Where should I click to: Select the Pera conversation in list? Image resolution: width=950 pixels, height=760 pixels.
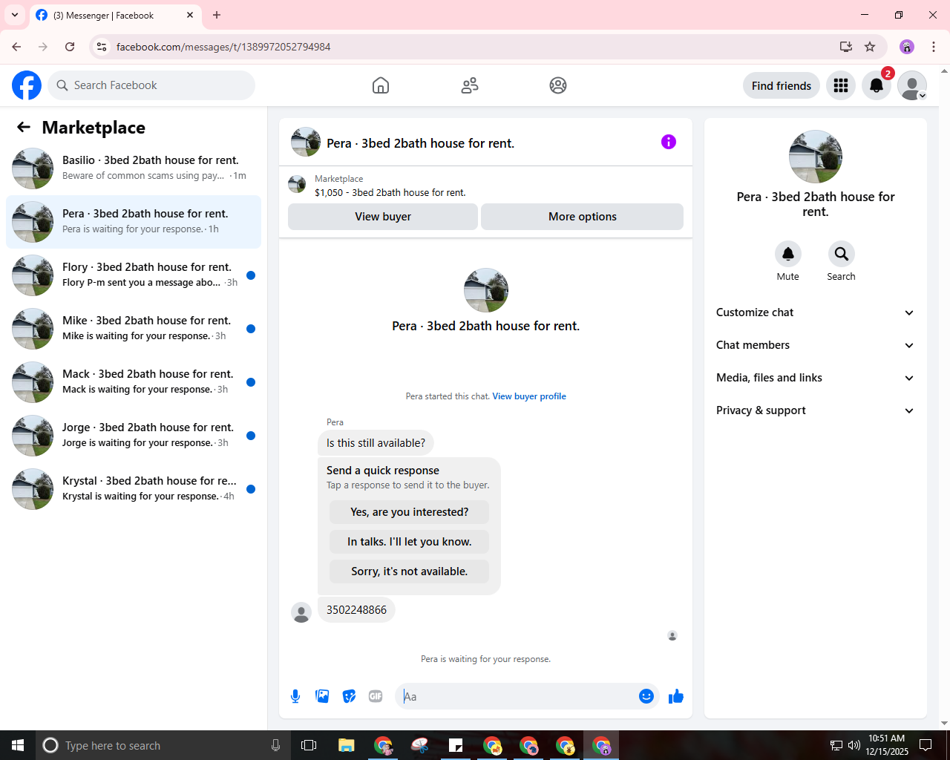tap(134, 222)
